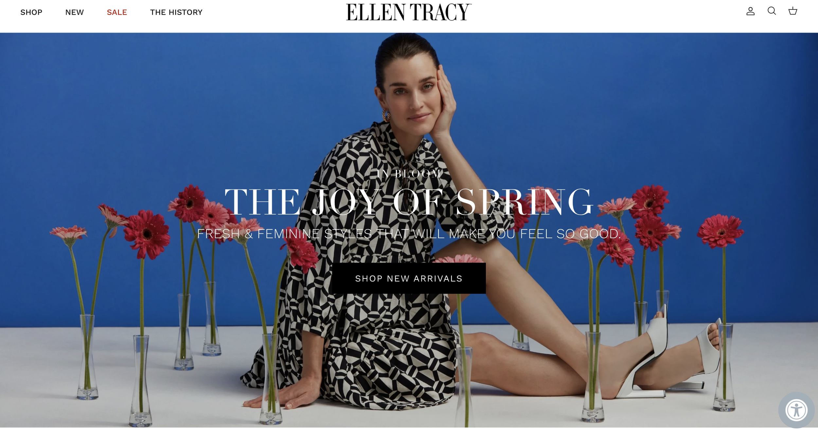818x431 pixels.
Task: Open the NEW navigation menu
Action: (x=75, y=12)
